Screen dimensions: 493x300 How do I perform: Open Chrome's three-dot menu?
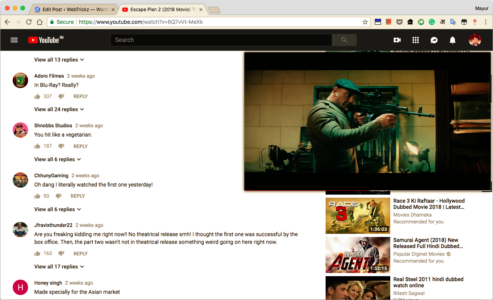pyautogui.click(x=486, y=22)
